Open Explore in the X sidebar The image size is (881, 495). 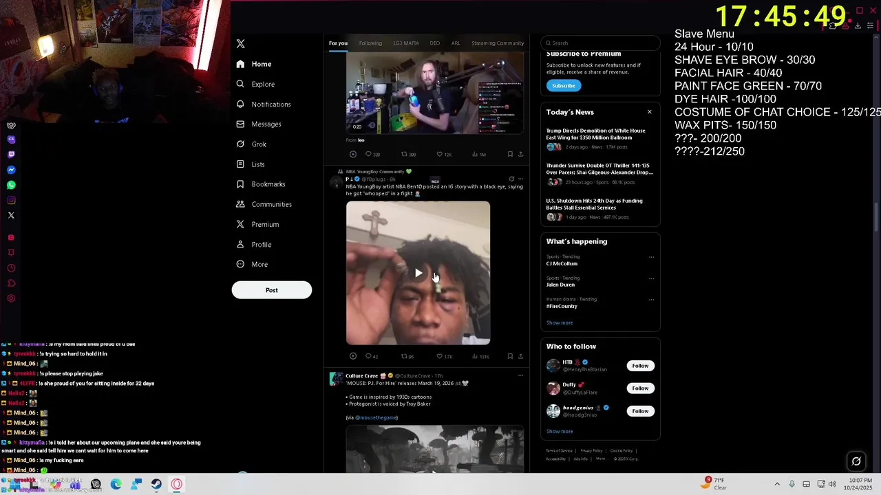[255, 84]
